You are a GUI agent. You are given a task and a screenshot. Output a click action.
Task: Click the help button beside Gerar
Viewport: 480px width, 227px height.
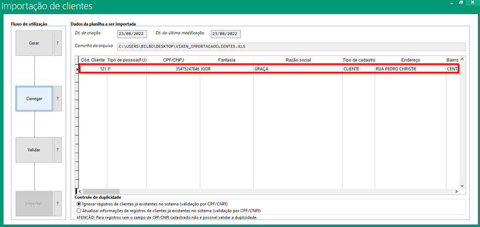[x=58, y=43]
